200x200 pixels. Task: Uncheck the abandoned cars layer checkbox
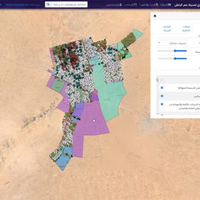coord(162,104)
